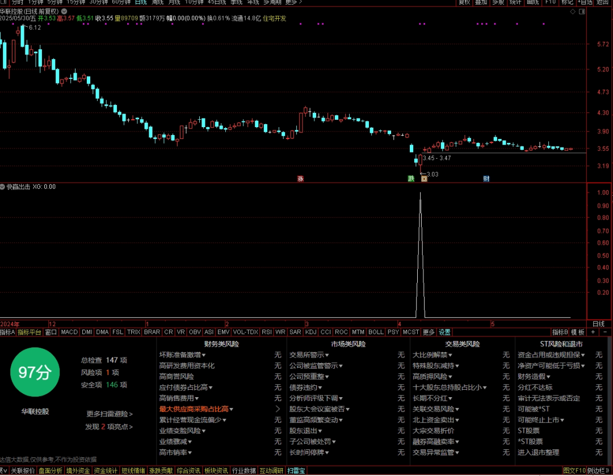The image size is (613, 476).
Task: Click the 图文F10 button
Action: 574,470
